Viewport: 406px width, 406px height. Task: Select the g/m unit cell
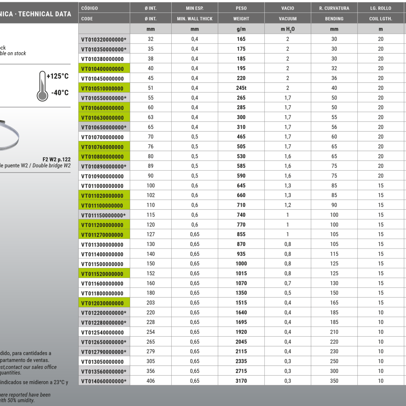[241, 29]
